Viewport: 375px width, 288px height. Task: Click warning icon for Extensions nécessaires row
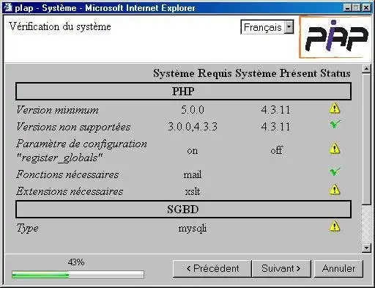(335, 190)
